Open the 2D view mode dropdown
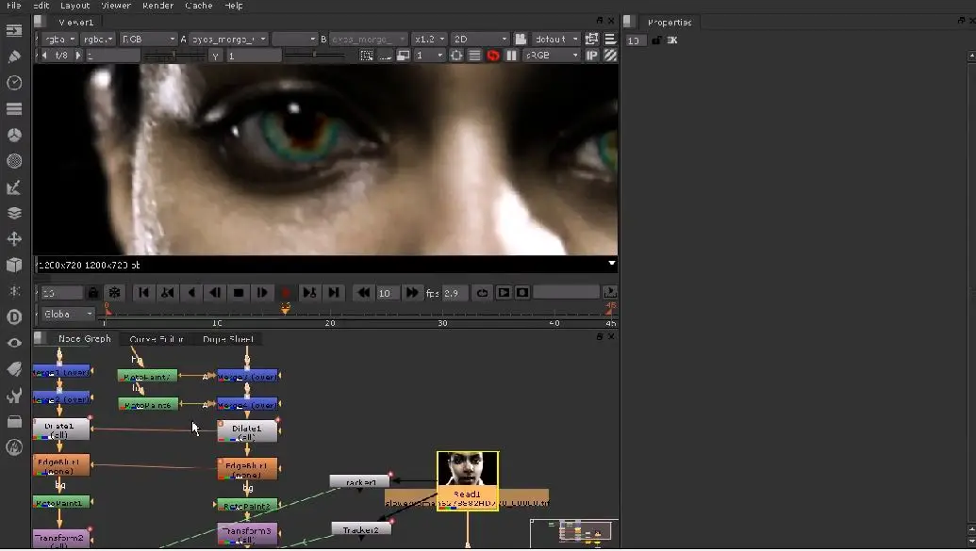Viewport: 976px width, 551px height. pyautogui.click(x=480, y=40)
